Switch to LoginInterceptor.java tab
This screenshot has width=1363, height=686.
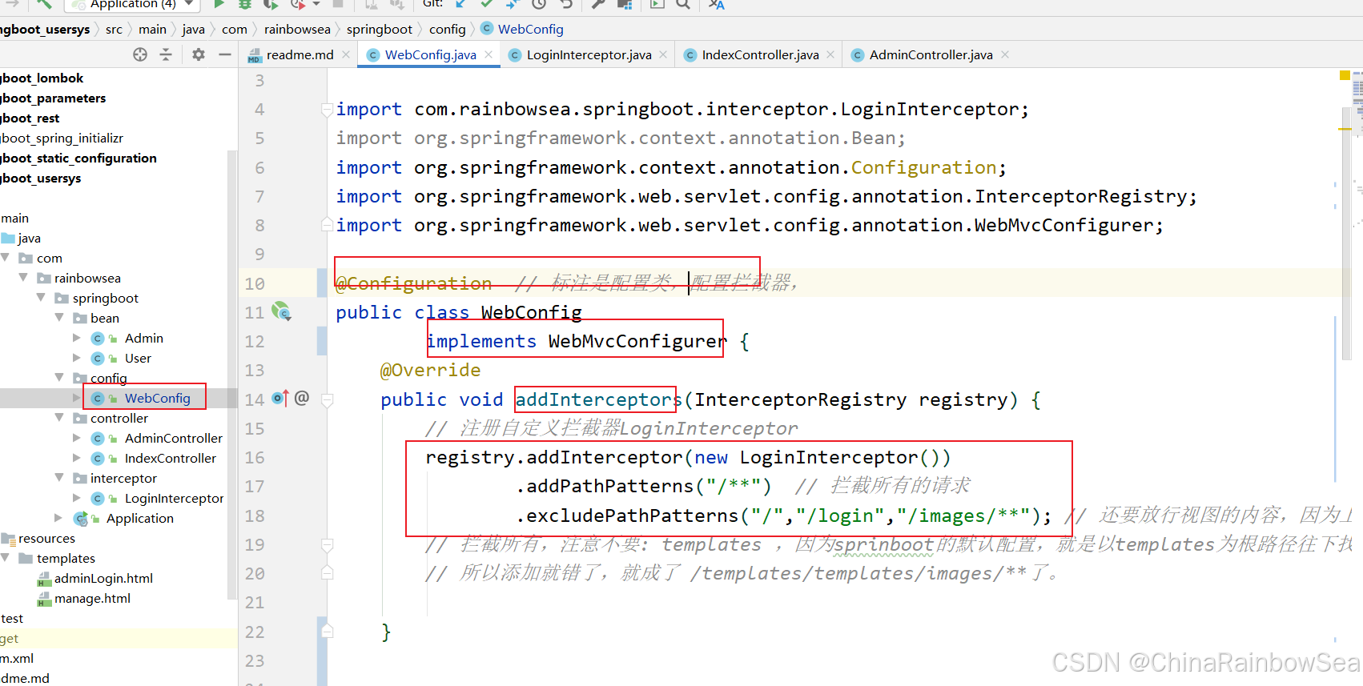[588, 54]
